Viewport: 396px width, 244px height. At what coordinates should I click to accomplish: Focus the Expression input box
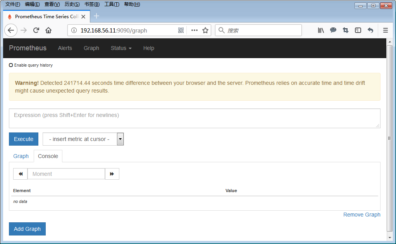pos(195,119)
